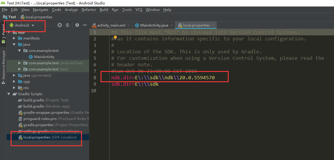Expand the res folder

[14, 88]
